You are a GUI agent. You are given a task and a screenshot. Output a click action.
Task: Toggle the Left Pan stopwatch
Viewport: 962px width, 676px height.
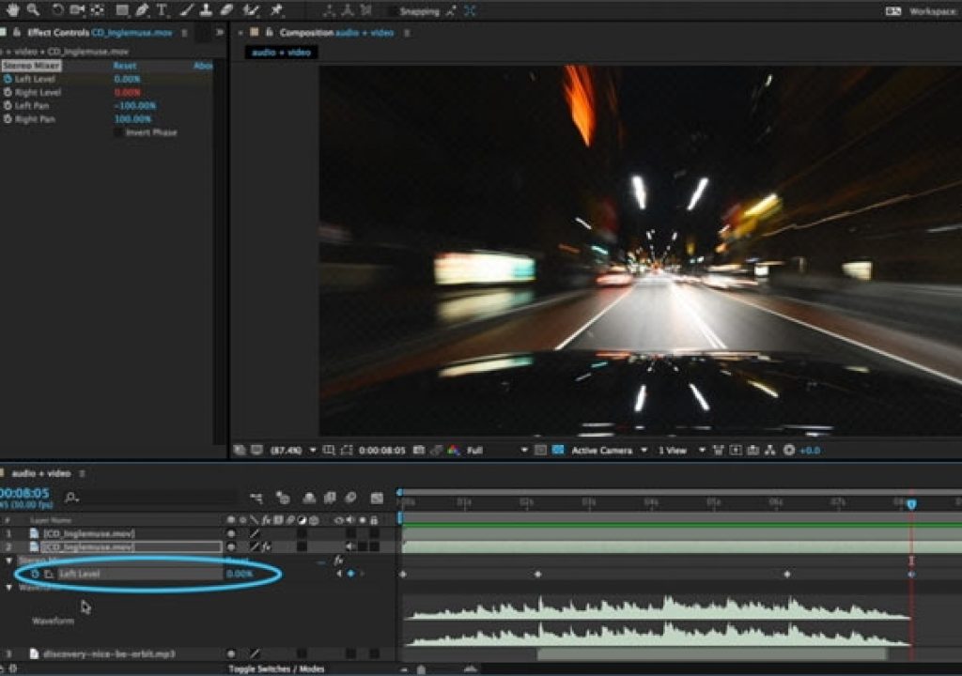pyautogui.click(x=8, y=105)
